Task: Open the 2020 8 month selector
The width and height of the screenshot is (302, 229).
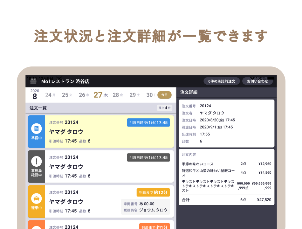Action: point(35,94)
